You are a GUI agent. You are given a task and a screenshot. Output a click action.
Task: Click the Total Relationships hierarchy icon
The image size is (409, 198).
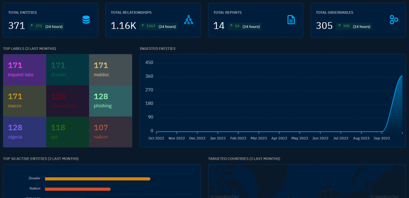(189, 20)
